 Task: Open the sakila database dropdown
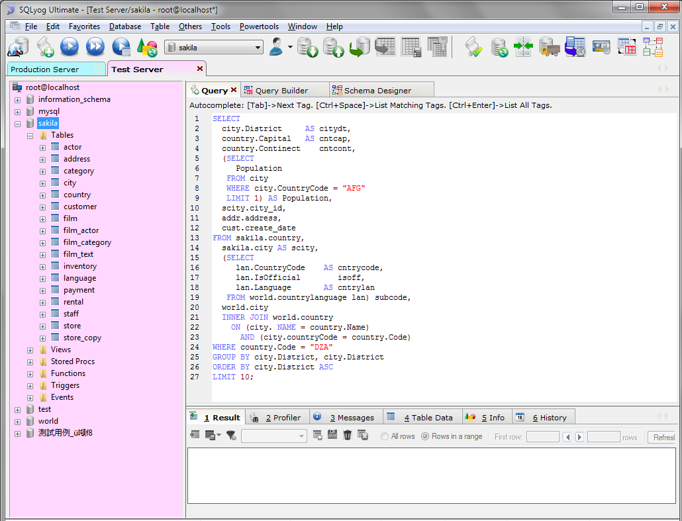click(258, 48)
